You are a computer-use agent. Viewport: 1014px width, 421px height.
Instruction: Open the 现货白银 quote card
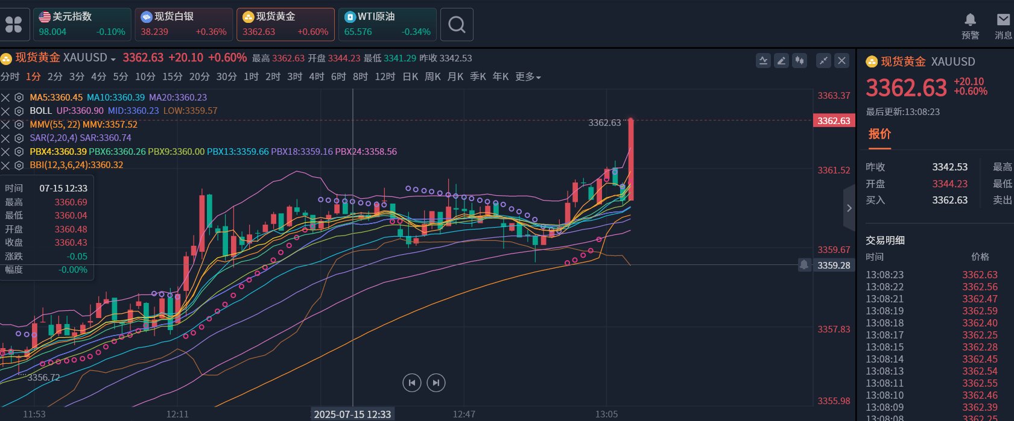coord(183,25)
